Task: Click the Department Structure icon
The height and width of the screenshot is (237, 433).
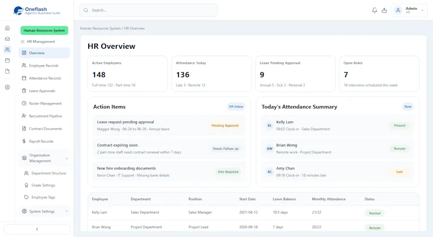Action: pos(26,173)
